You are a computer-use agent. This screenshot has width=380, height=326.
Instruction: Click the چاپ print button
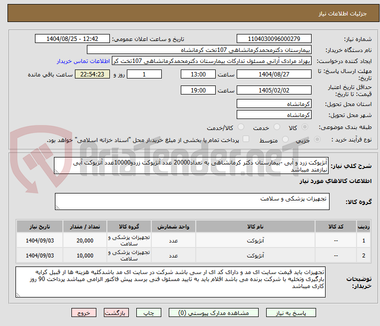[149, 312]
